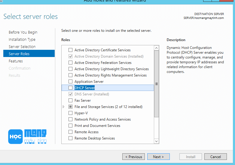Click the roles list scrollbar thumb

[157, 84]
